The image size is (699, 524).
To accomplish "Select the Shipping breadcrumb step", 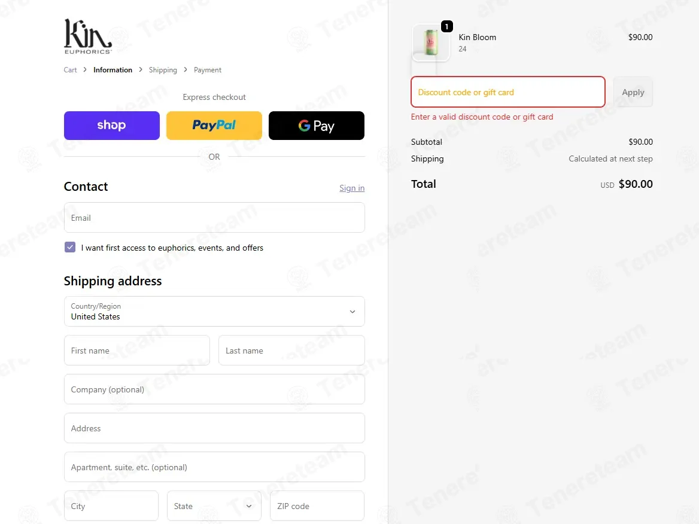I will click(163, 70).
